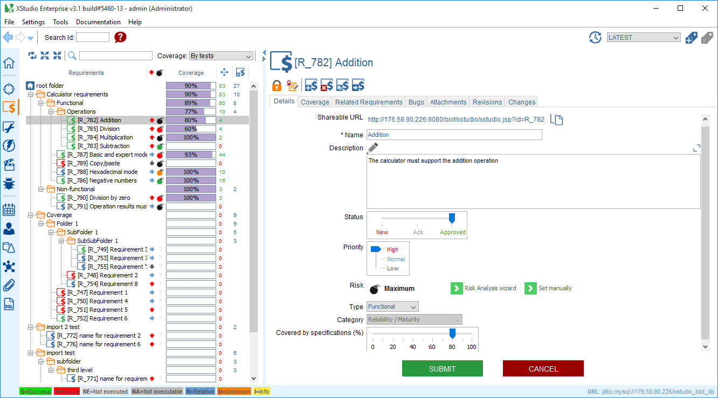Viewport: 718px width, 398px height.
Task: Switch to the Related Requirements tab
Action: tap(369, 102)
